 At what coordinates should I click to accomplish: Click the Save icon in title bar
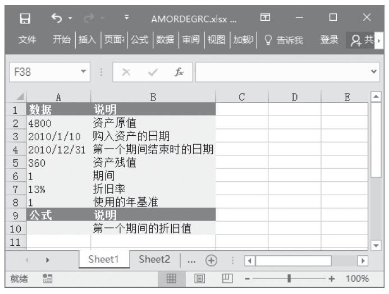(x=24, y=19)
